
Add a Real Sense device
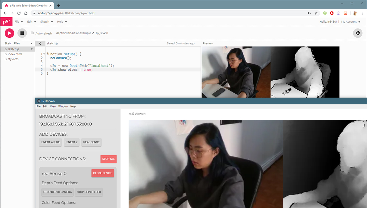click(x=91, y=142)
